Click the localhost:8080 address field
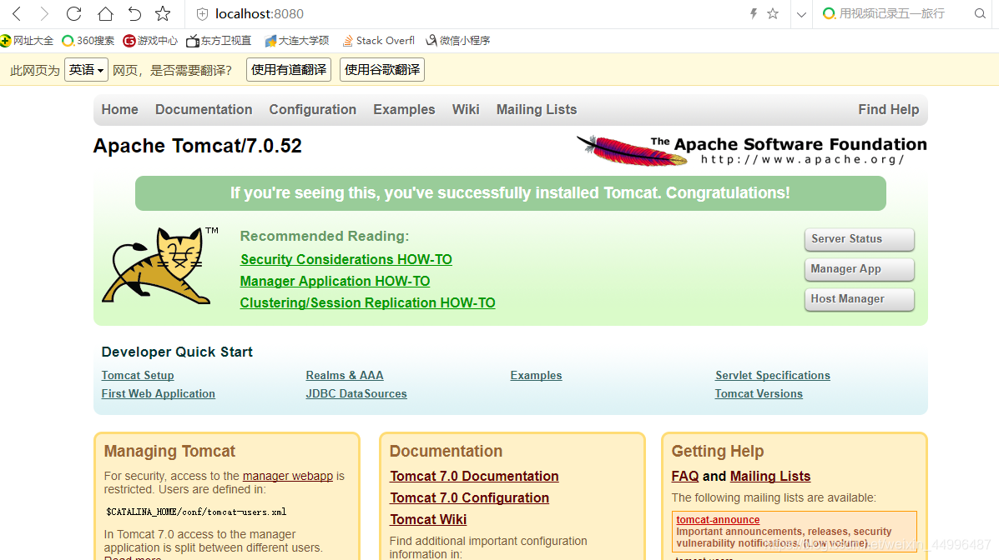This screenshot has height=560, width=999. coord(260,13)
